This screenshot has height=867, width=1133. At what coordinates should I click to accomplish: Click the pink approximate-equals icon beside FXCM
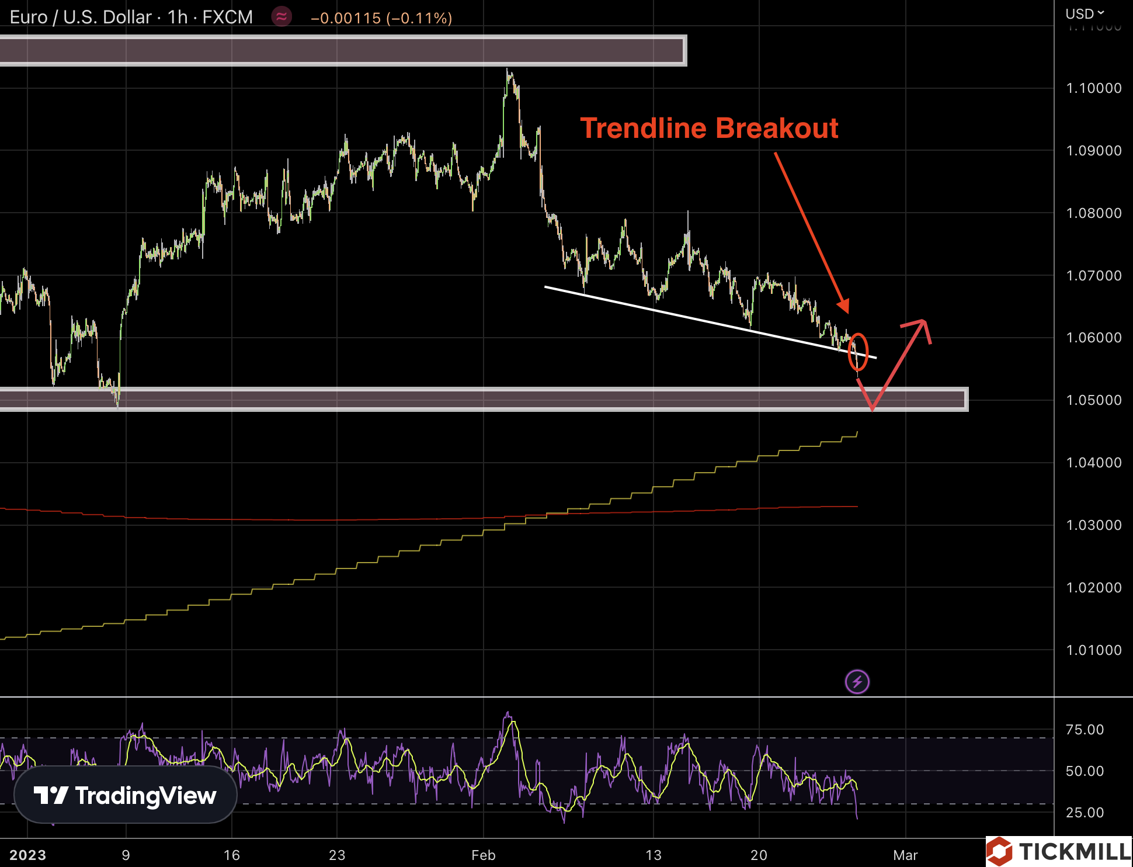tap(281, 17)
